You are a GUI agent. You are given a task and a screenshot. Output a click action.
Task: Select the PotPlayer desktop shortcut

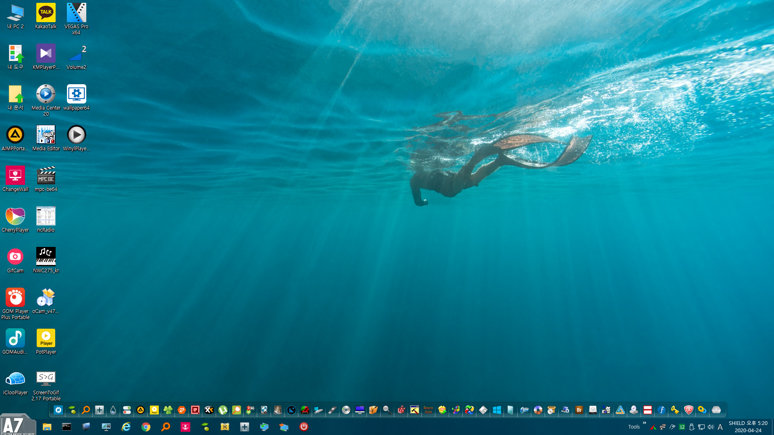(x=46, y=342)
